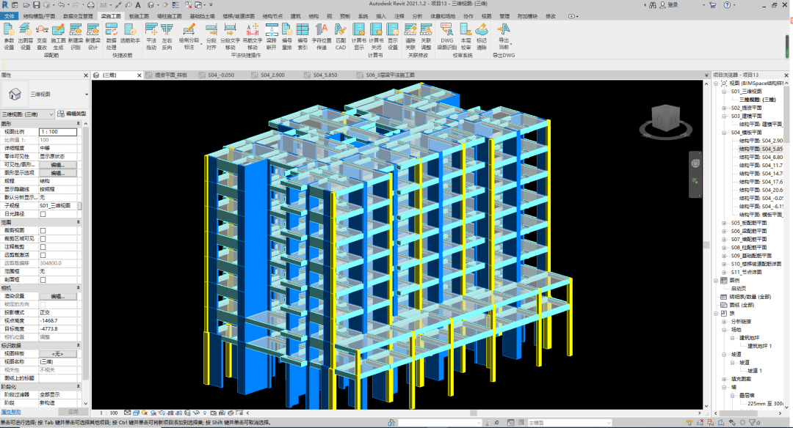793x428 pixels.
Task: Expand the S05_板配筋平面 tree node
Action: pos(724,223)
